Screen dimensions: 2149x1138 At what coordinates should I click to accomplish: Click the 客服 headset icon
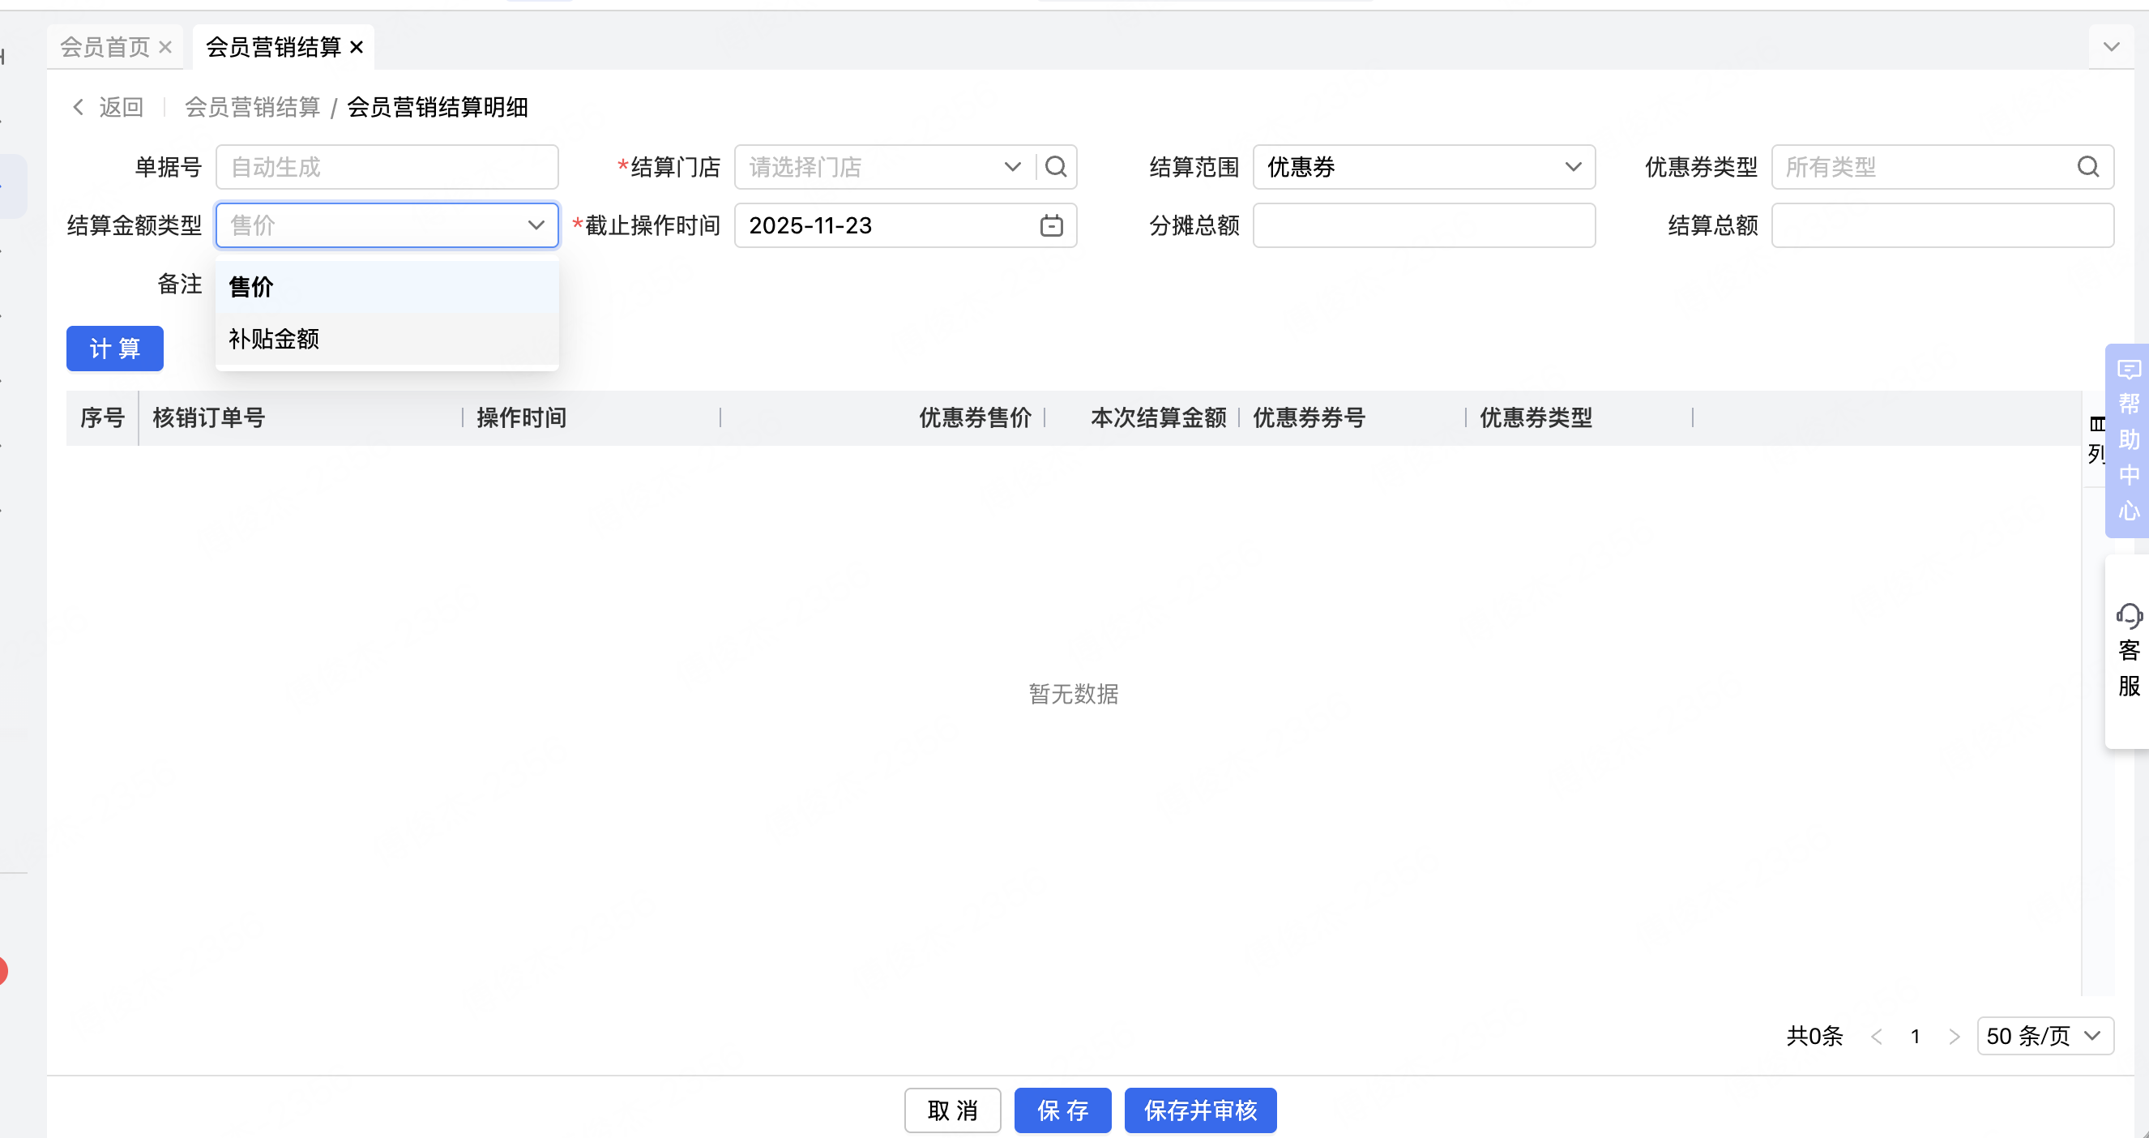pyautogui.click(x=2128, y=618)
